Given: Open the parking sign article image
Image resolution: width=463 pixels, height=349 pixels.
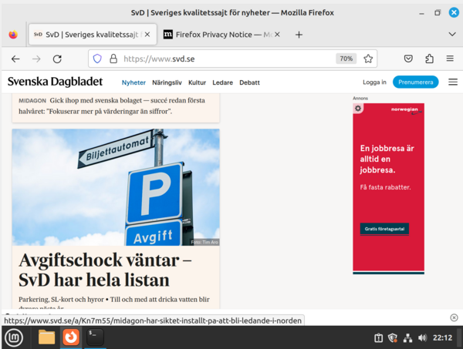Looking at the screenshot, I should [116, 187].
